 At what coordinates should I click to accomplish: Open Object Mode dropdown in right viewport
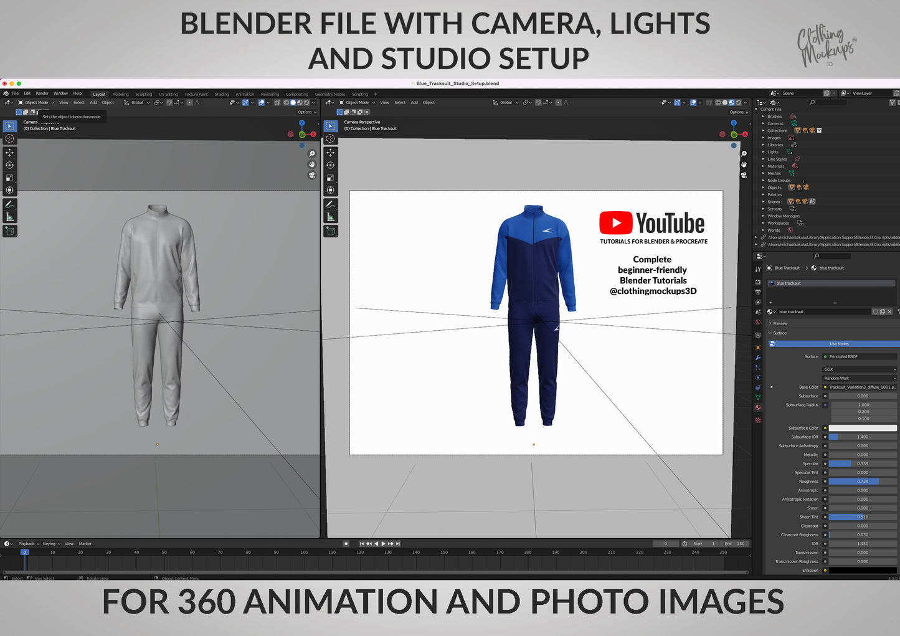pyautogui.click(x=357, y=103)
